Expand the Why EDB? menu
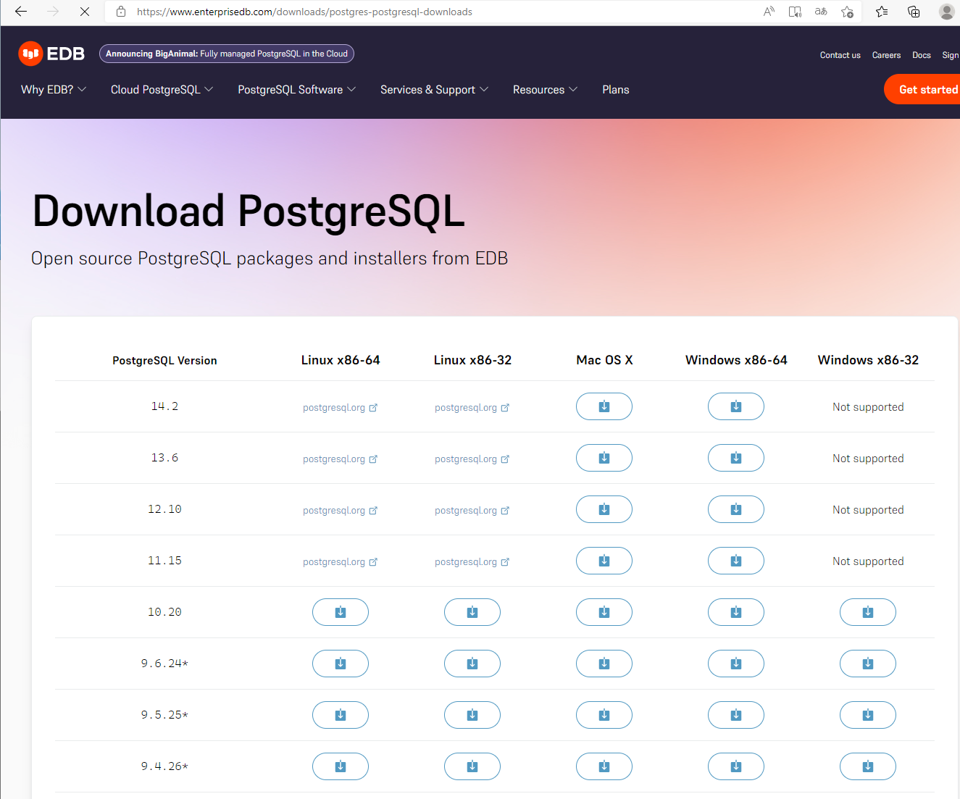960x799 pixels. tap(54, 90)
